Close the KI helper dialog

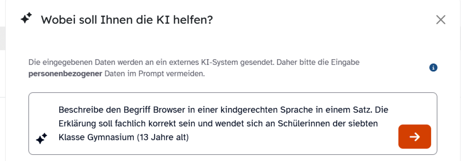441,20
